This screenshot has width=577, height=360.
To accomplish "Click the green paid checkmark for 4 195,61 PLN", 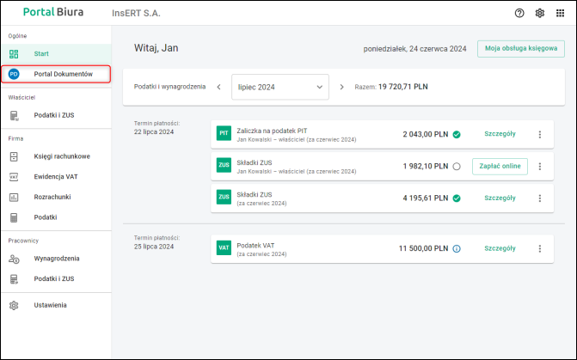I will [x=457, y=198].
